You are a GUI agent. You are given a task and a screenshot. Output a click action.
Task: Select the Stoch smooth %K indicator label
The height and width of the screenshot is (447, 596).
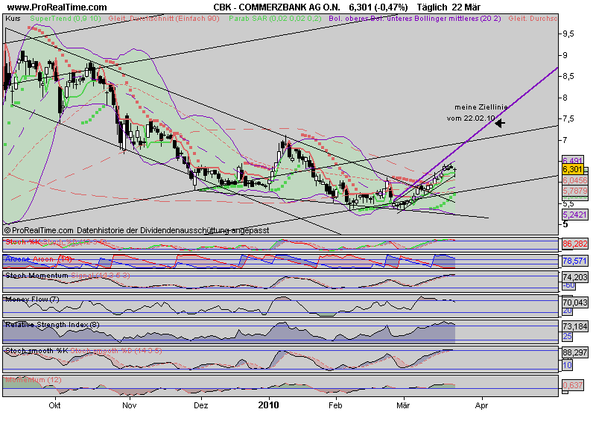[x=37, y=351]
